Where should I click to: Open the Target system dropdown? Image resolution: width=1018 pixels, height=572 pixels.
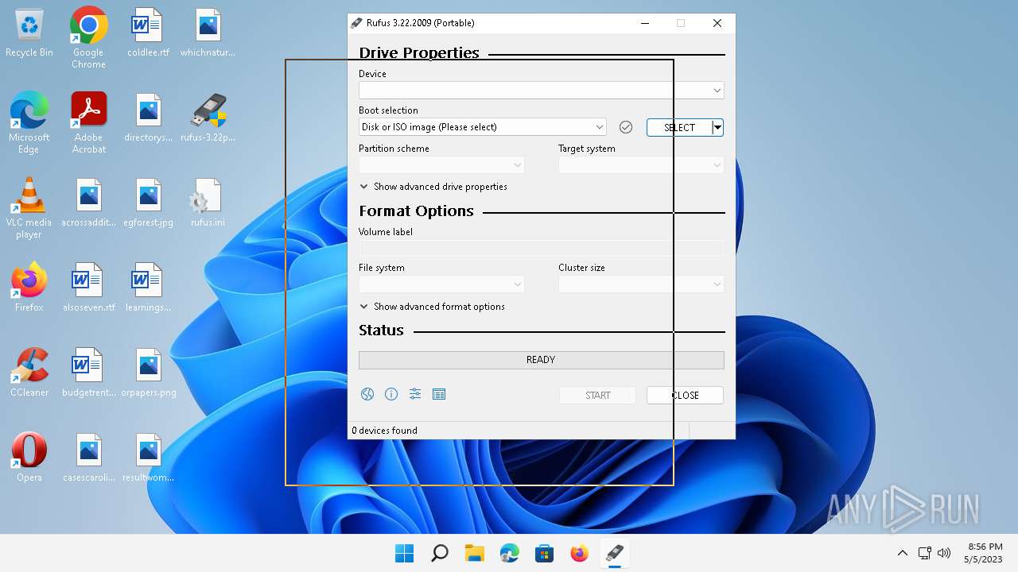pos(641,165)
